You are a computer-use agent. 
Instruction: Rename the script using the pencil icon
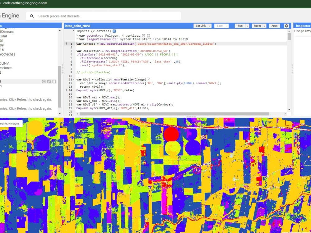point(49,81)
